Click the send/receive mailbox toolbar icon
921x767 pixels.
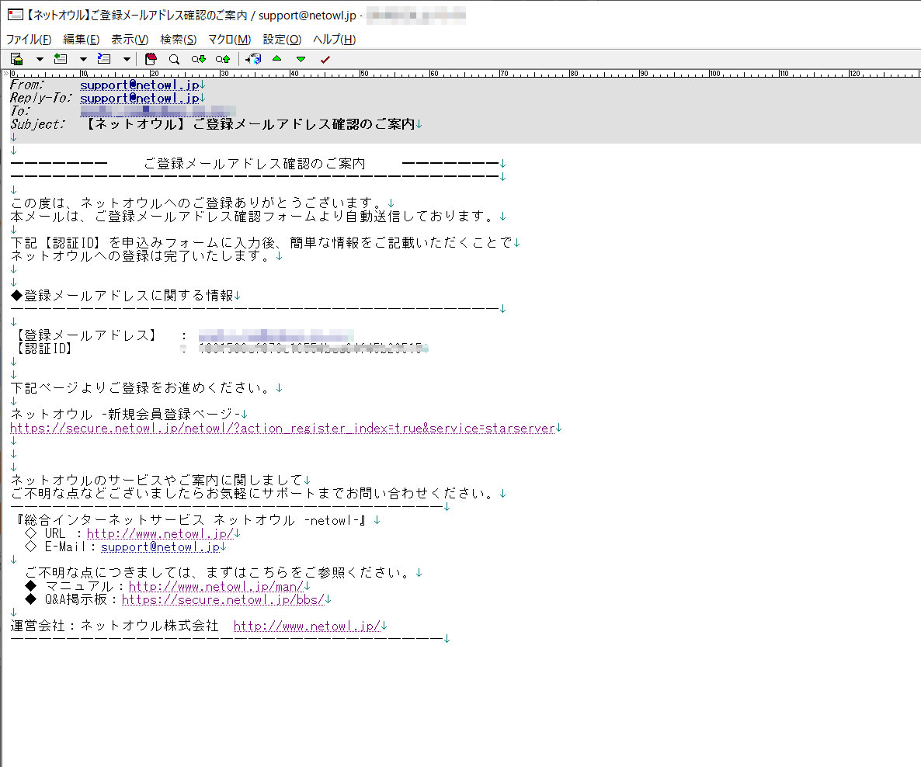[x=253, y=59]
